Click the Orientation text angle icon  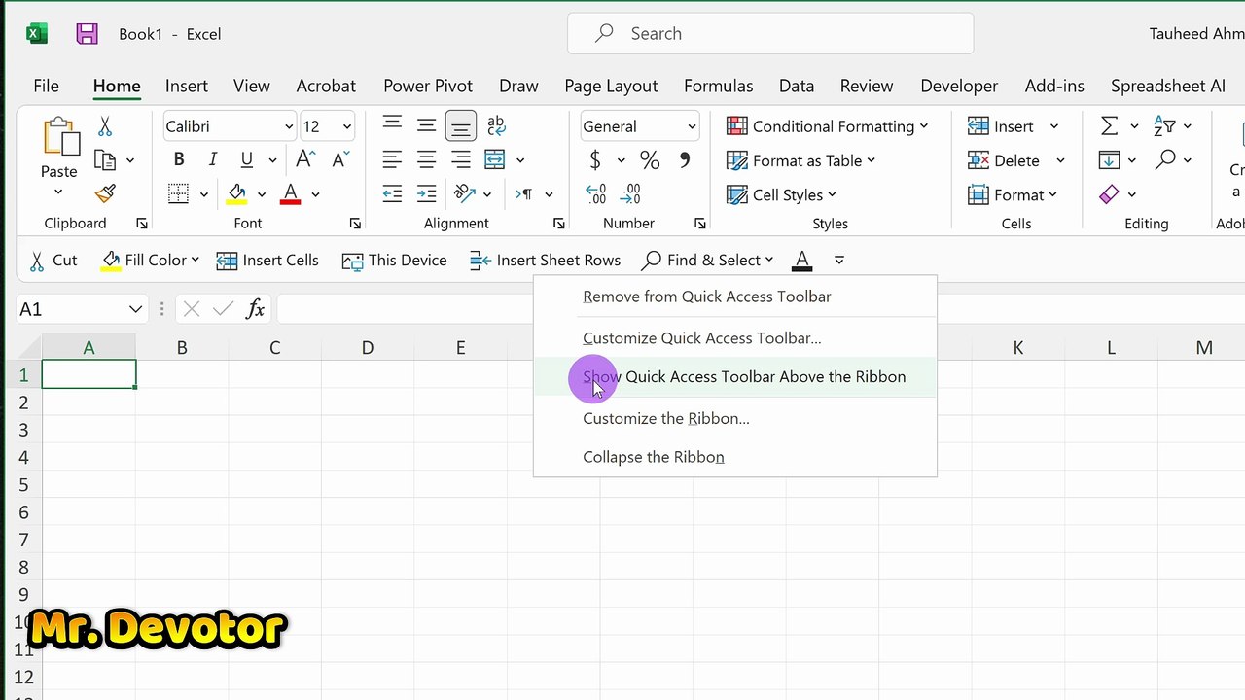[465, 194]
